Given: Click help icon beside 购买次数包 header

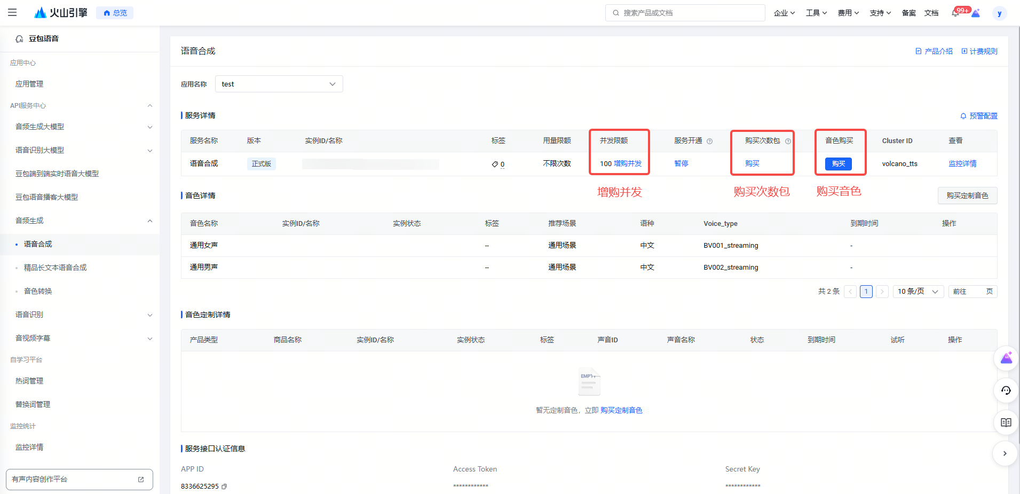Looking at the screenshot, I should [x=788, y=141].
